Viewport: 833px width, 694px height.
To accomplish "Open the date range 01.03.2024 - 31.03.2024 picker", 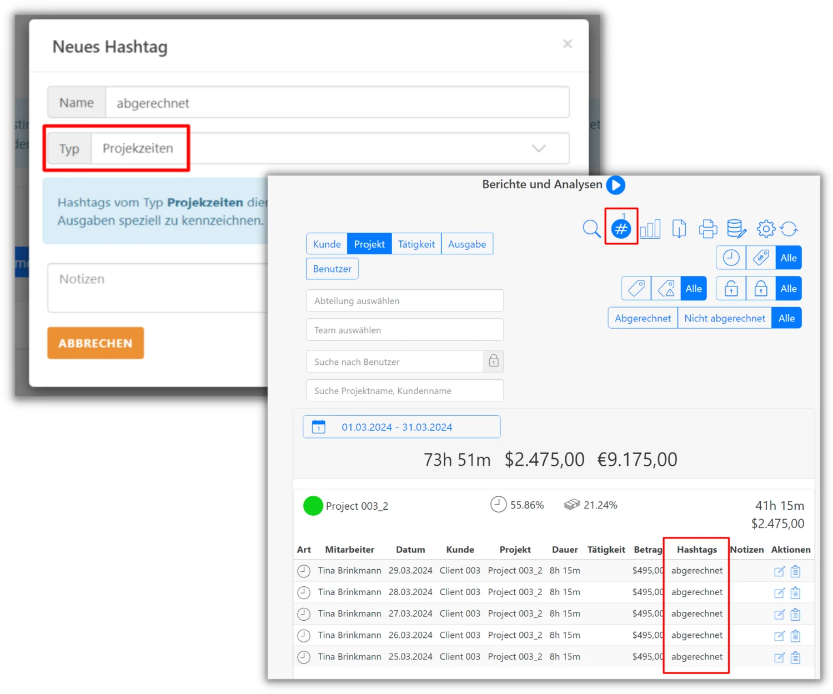I will click(401, 427).
